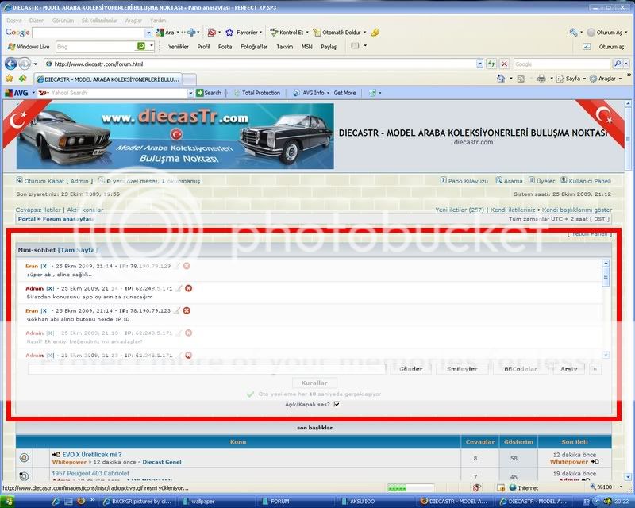Open the EVO X Üretilicek mi ? topic
This screenshot has width=635, height=508.
(x=92, y=455)
